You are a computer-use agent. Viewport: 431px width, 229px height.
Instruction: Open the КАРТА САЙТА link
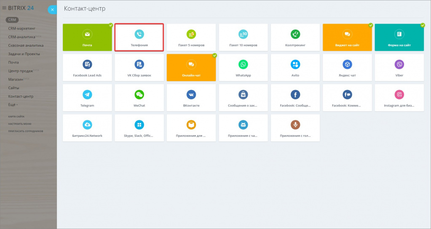(16, 117)
